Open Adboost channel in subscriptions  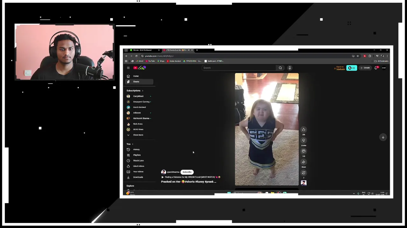[x=139, y=113]
